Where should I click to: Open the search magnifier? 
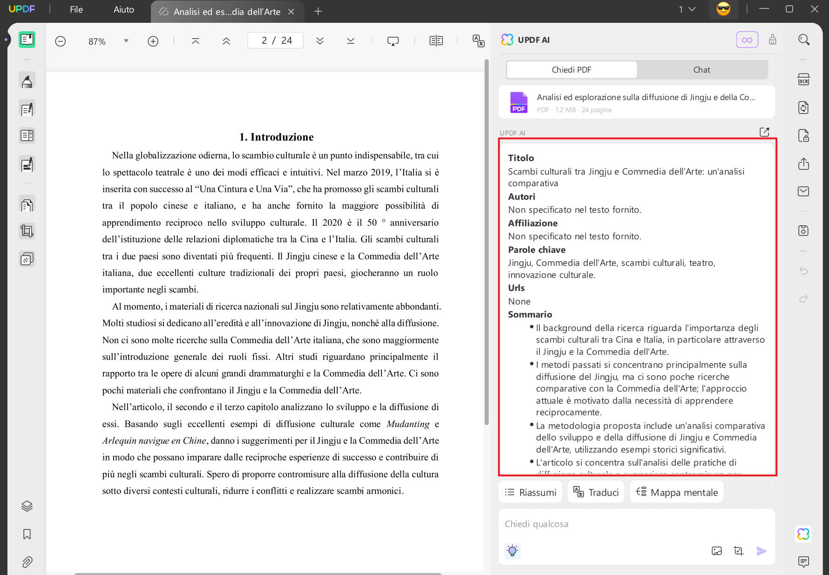[x=804, y=40]
